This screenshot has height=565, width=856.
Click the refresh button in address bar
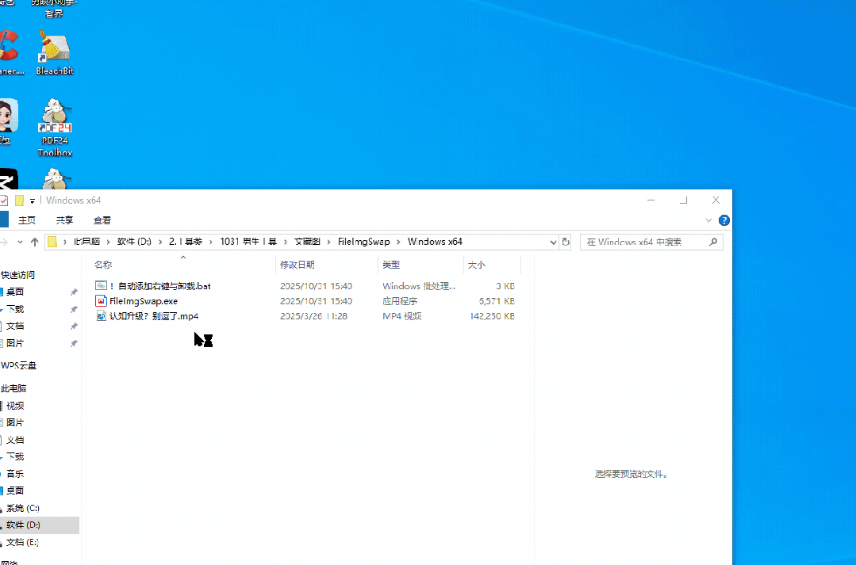click(566, 242)
